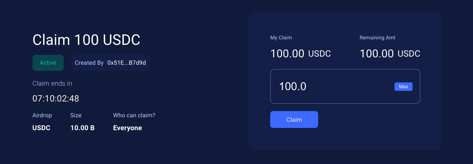Click the 07:10:02:48 countdown timer
The height and width of the screenshot is (164, 473).
[x=56, y=99]
